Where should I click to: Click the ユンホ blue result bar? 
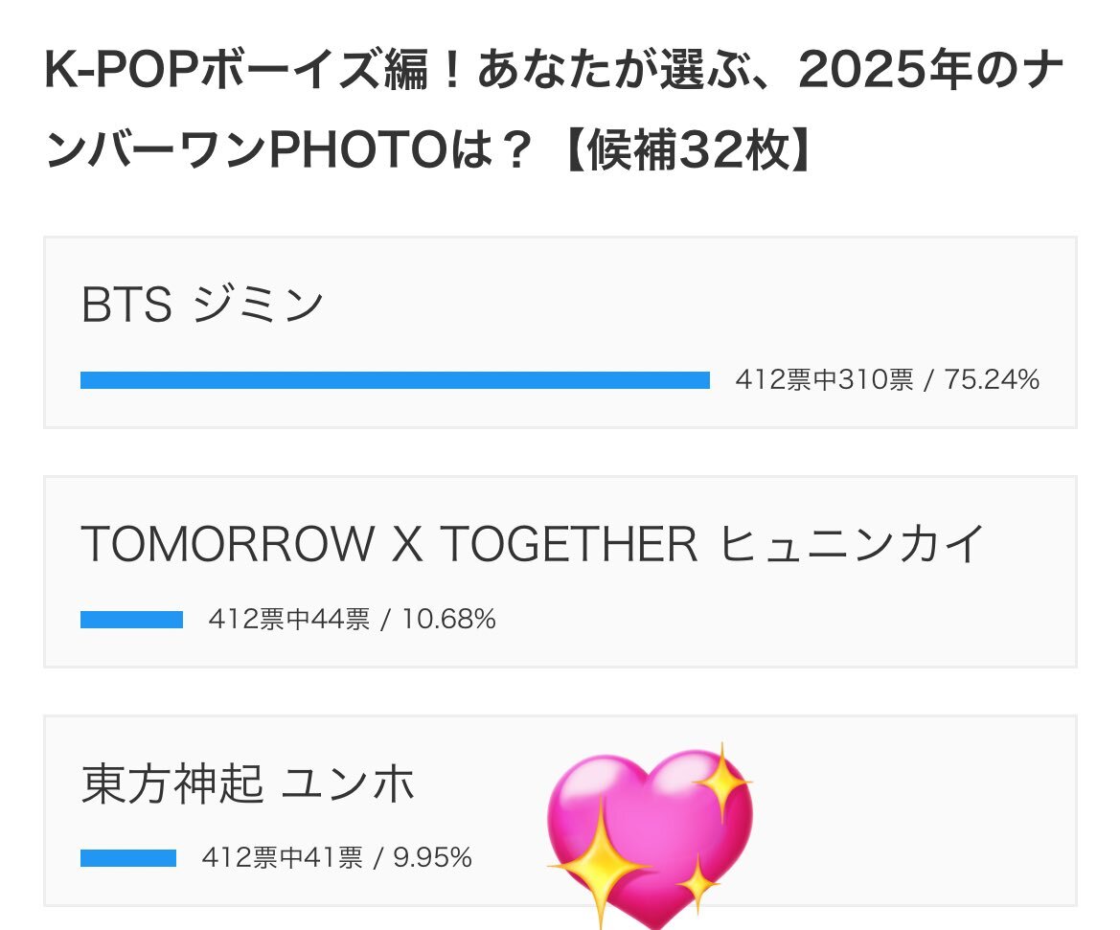128,858
